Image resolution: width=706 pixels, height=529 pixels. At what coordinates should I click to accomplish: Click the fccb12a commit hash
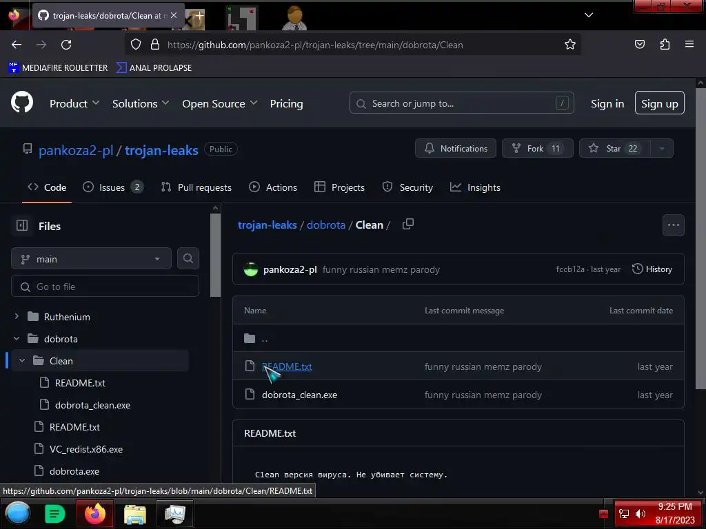[x=570, y=269]
